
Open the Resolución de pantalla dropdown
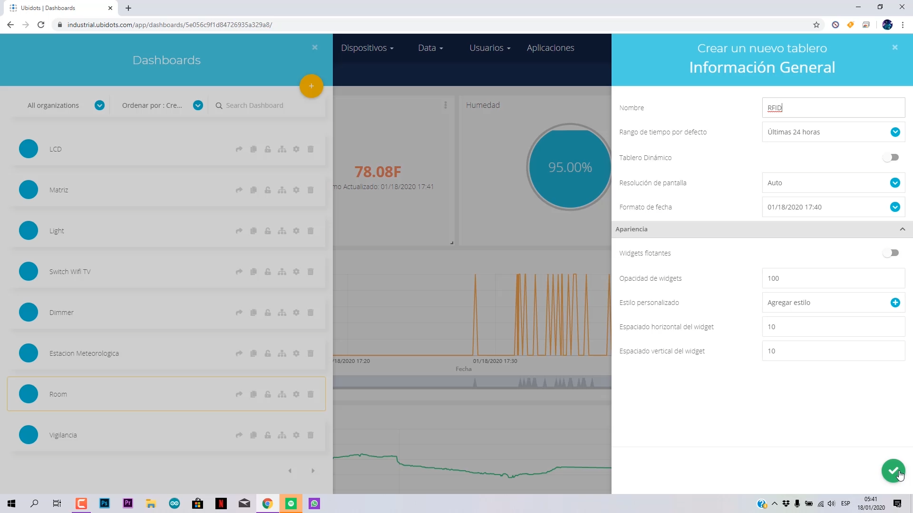click(833, 183)
